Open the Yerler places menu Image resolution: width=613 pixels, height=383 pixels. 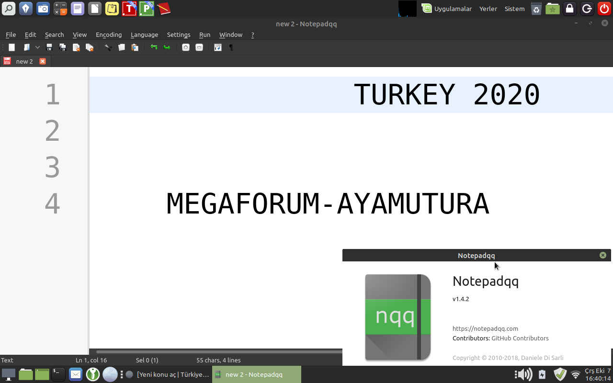pyautogui.click(x=488, y=9)
